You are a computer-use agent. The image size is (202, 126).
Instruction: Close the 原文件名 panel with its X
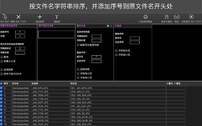pyautogui.click(x=111, y=26)
